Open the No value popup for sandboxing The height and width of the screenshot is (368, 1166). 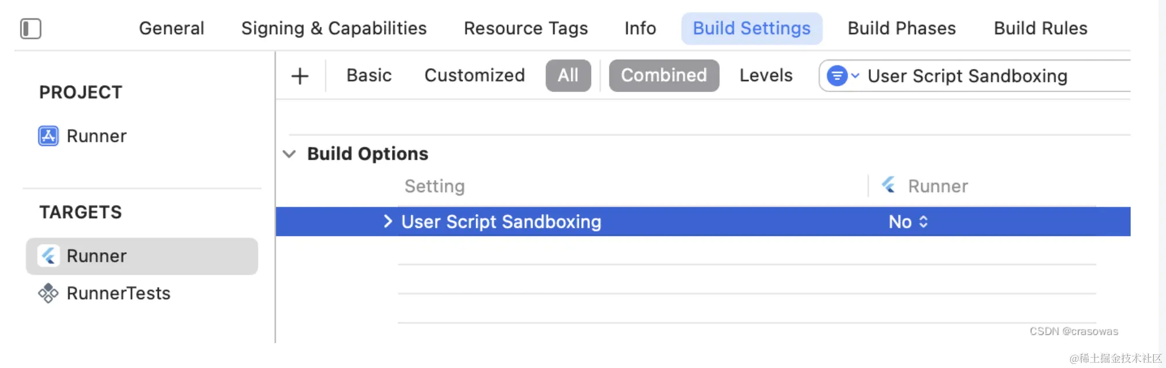[908, 222]
